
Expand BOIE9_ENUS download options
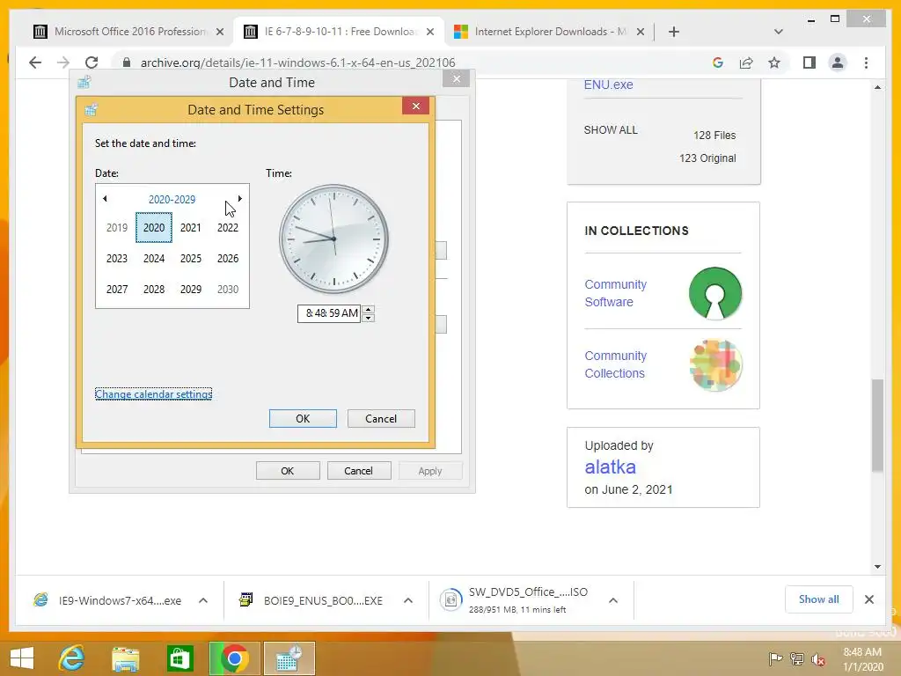[408, 600]
